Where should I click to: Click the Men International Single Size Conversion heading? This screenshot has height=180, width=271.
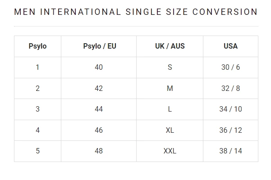pos(136,12)
